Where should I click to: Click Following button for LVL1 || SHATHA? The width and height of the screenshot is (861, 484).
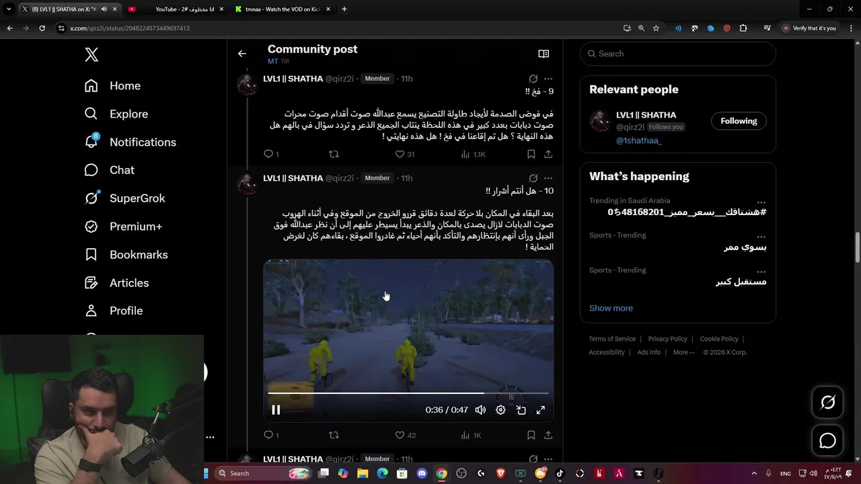click(739, 121)
